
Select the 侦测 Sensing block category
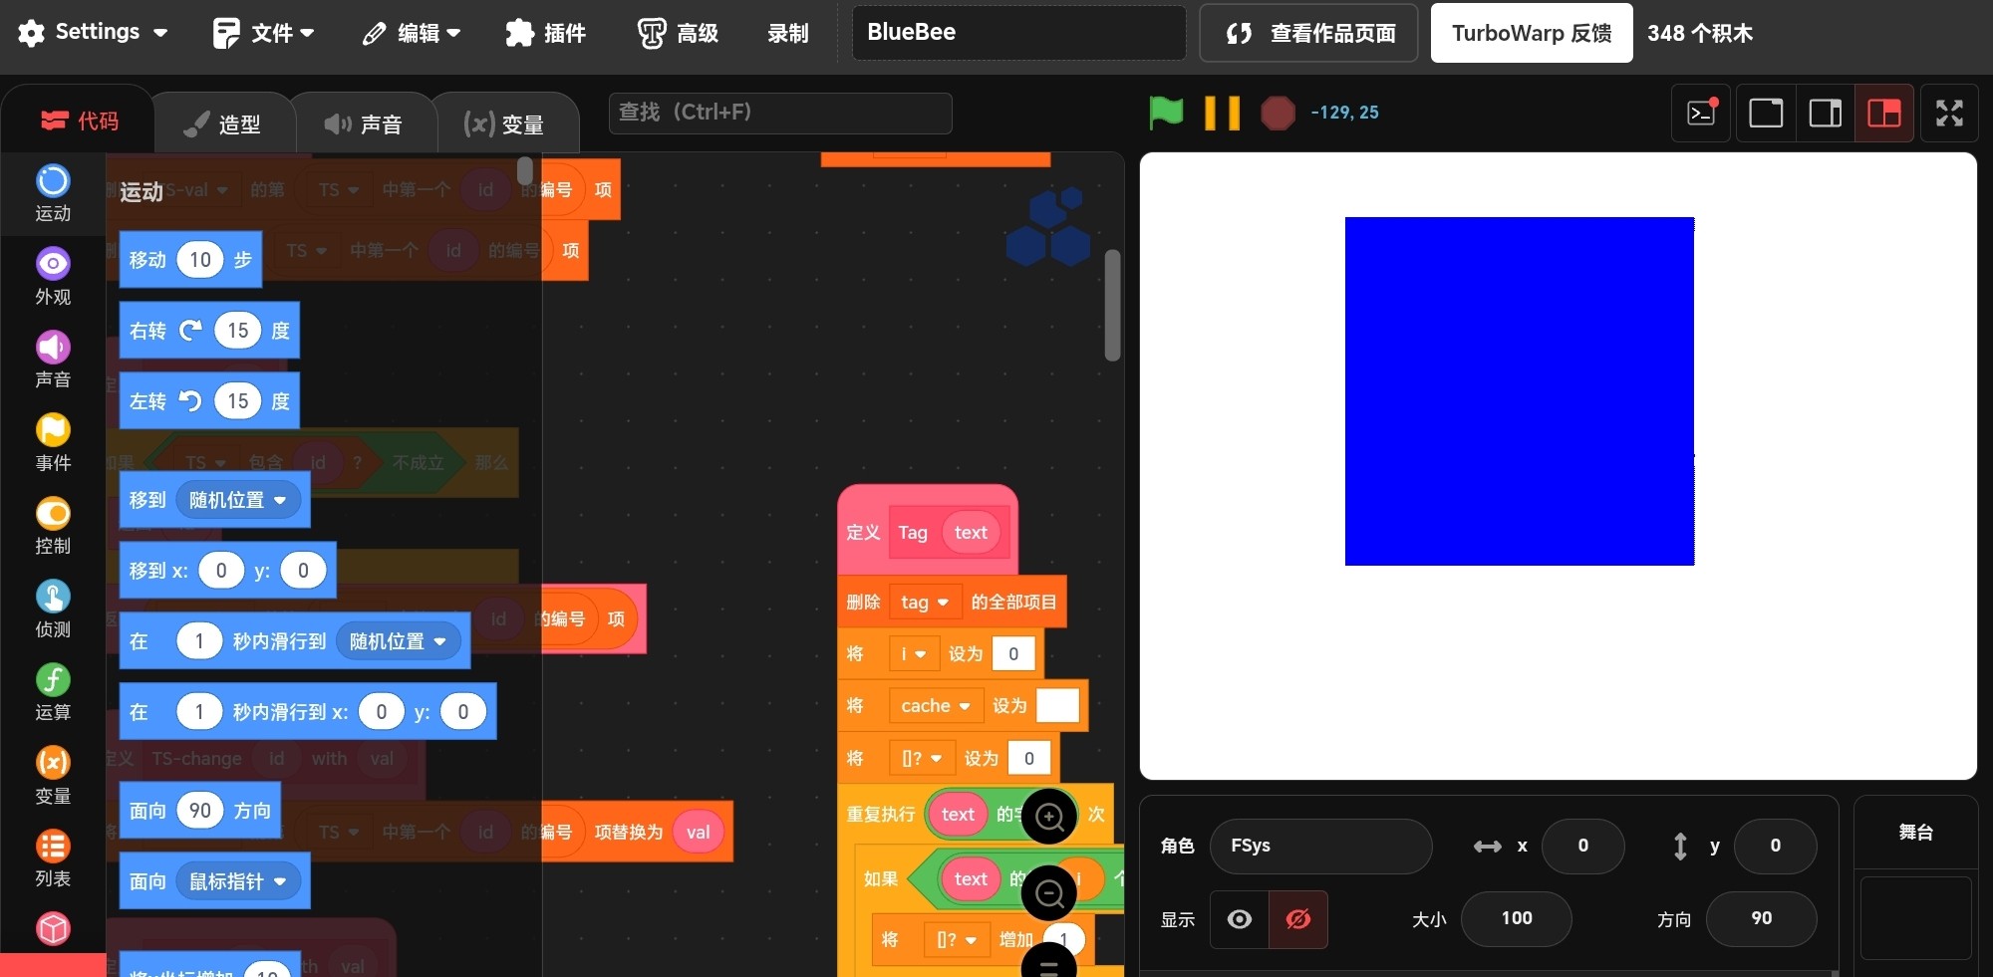[53, 610]
